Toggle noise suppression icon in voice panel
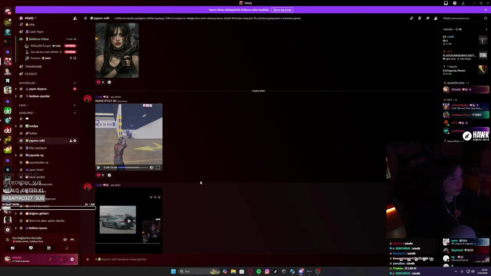 tap(65, 240)
